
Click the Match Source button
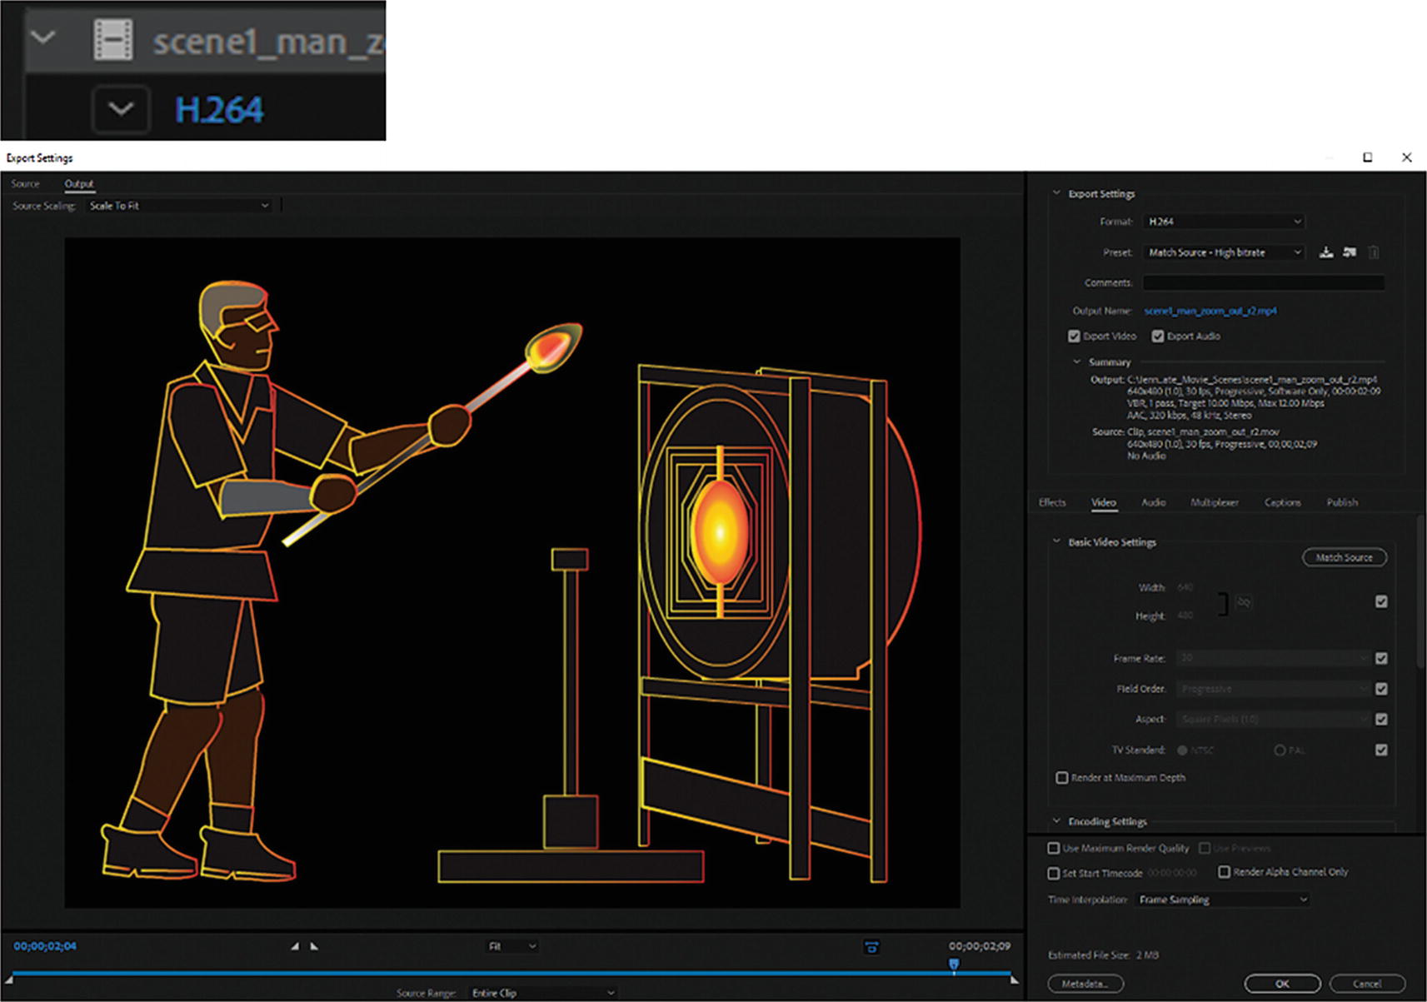click(x=1344, y=557)
